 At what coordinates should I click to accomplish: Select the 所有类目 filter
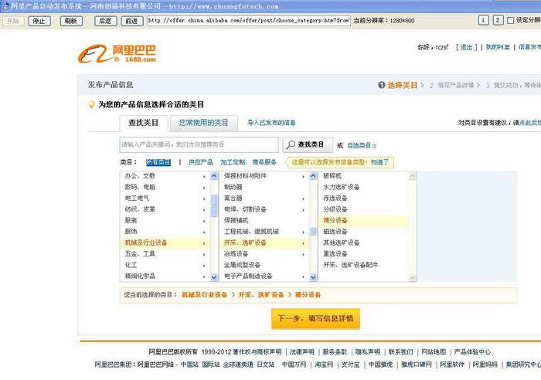158,162
